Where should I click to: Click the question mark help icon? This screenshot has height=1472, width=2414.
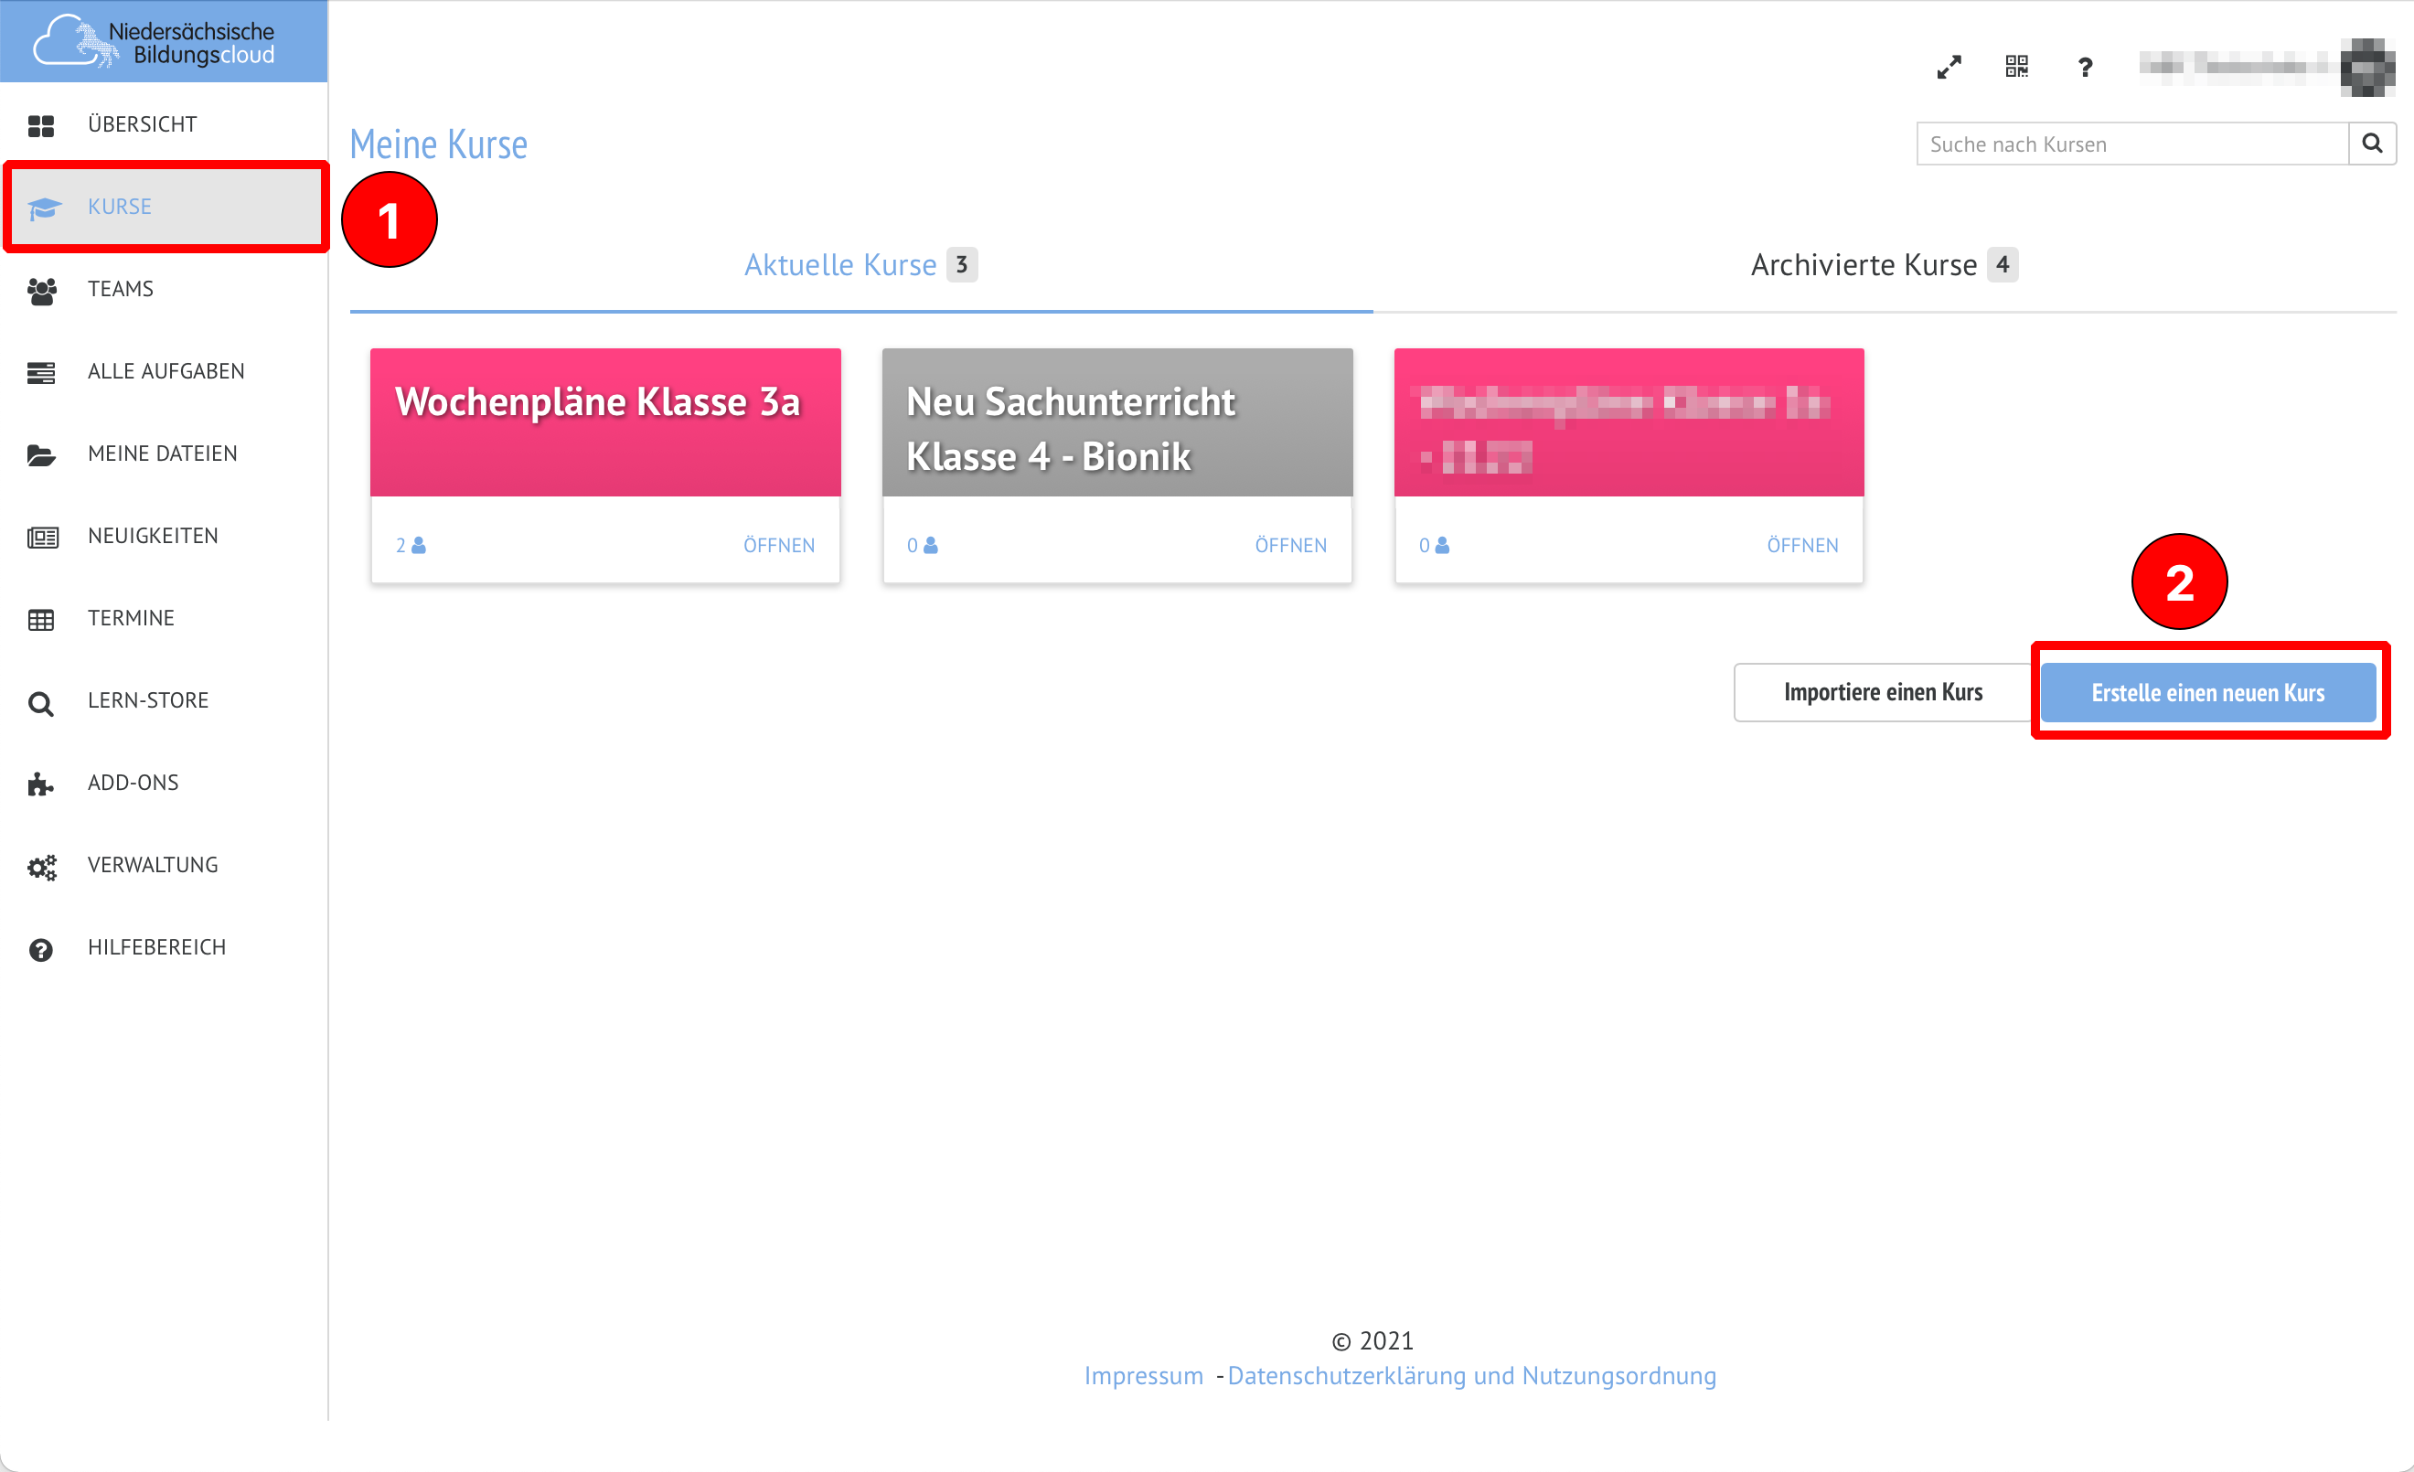[x=2085, y=67]
